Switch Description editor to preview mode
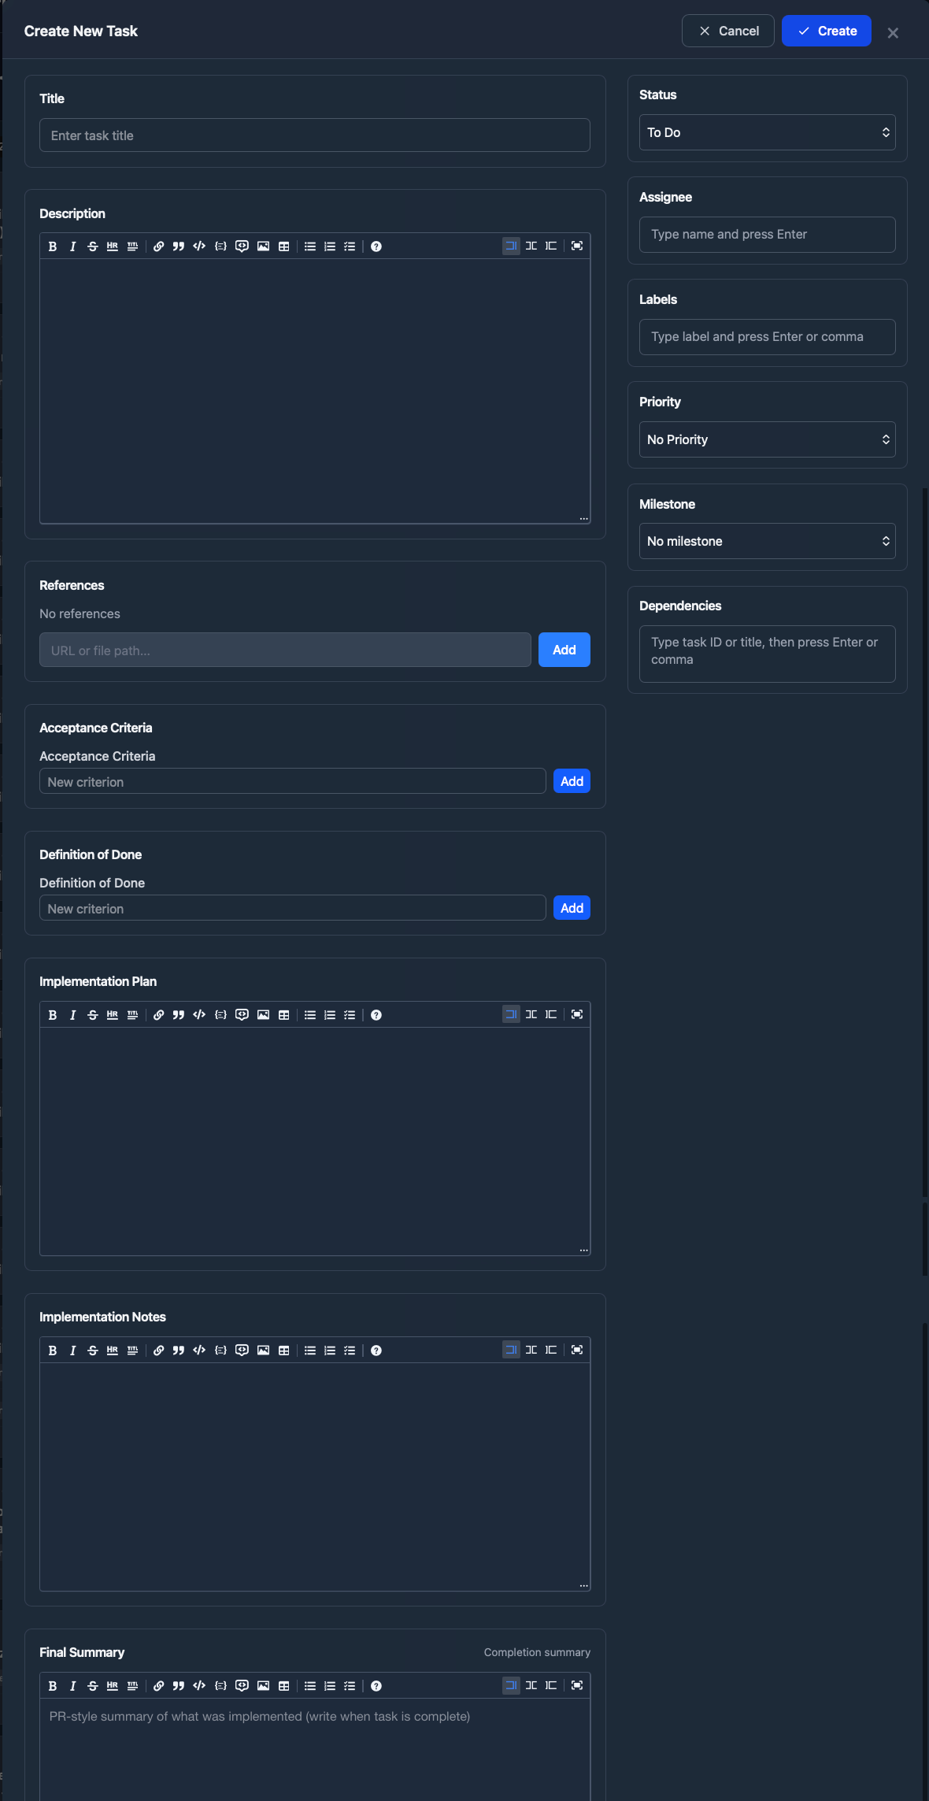Screen dimensions: 929x1801 pyautogui.click(x=551, y=246)
